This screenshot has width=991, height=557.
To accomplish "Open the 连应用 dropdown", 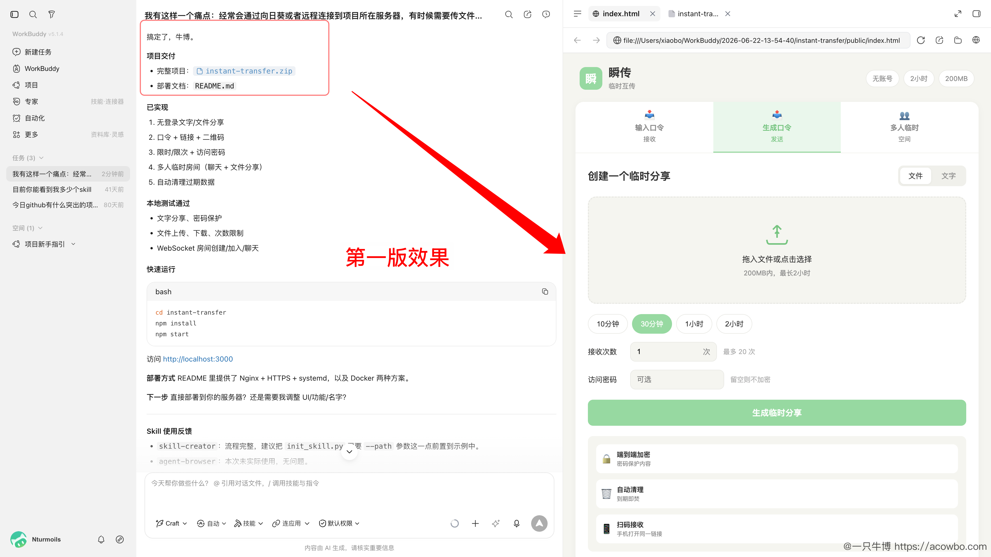I will click(x=291, y=523).
